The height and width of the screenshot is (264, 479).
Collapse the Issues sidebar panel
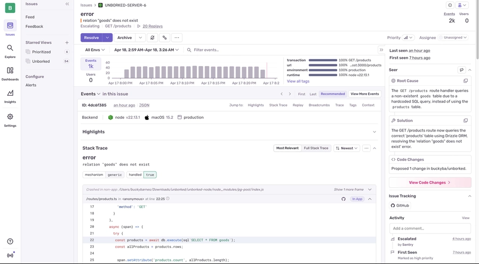[x=67, y=4]
